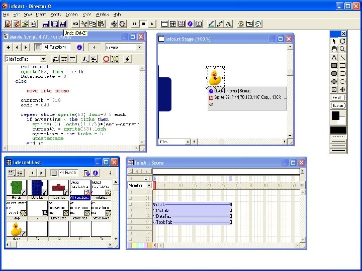
Task: Recompile all scripts lightning bolt icon
Action: [127, 59]
